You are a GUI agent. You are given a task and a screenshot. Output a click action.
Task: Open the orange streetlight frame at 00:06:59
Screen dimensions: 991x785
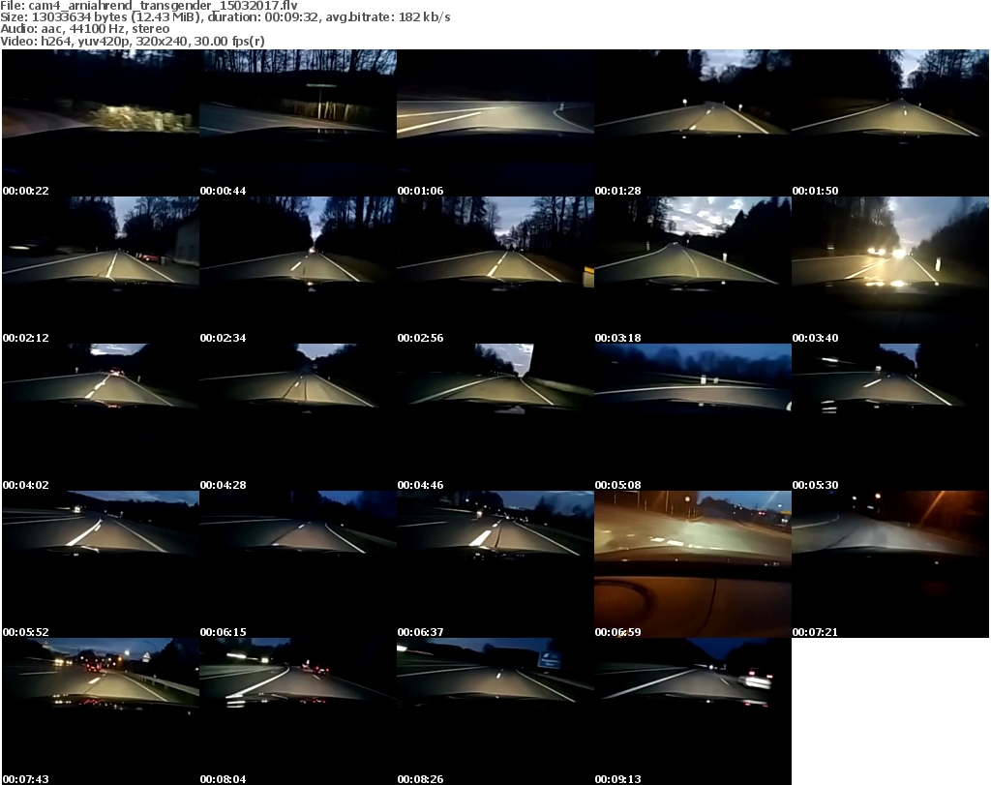pos(693,564)
